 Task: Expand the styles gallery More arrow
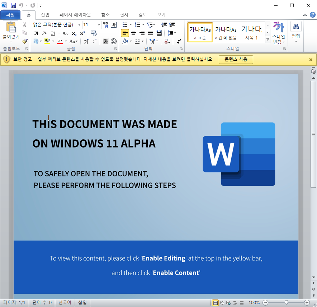click(x=268, y=39)
